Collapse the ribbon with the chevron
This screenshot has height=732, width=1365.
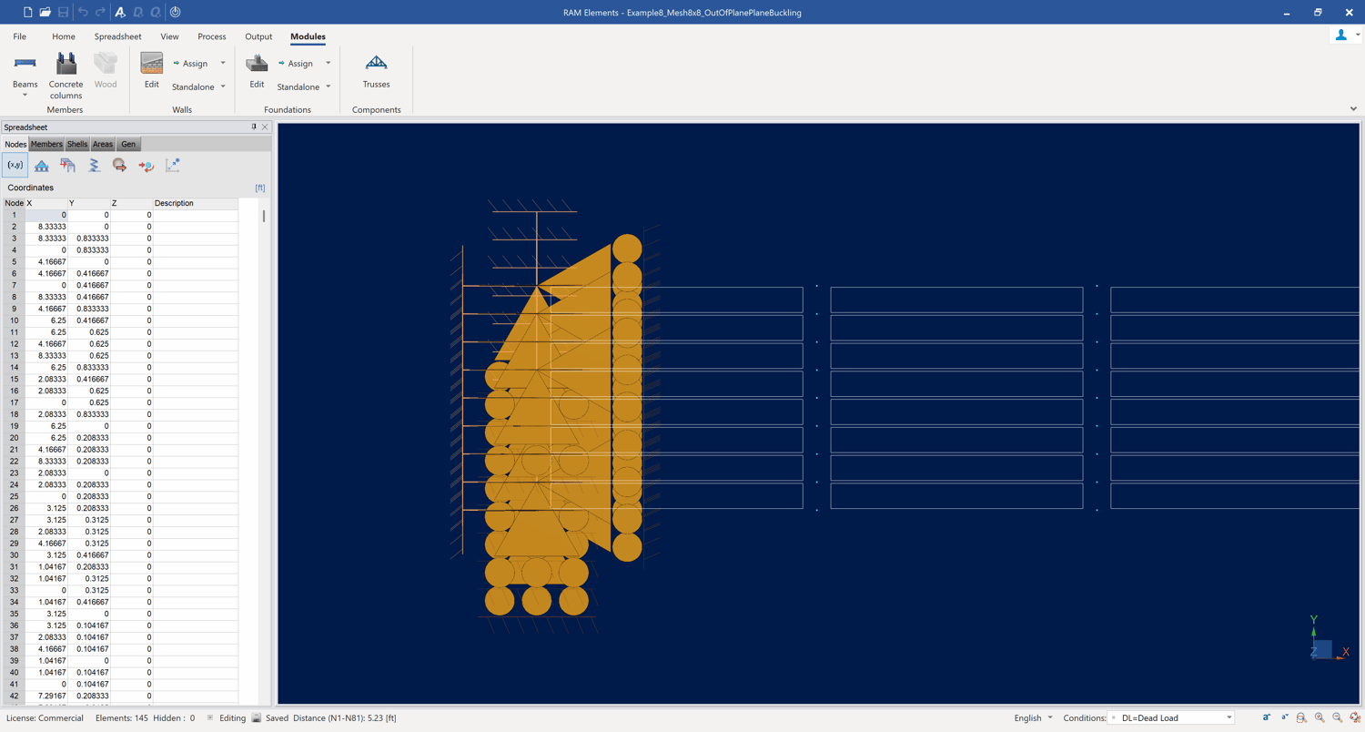[x=1353, y=109]
